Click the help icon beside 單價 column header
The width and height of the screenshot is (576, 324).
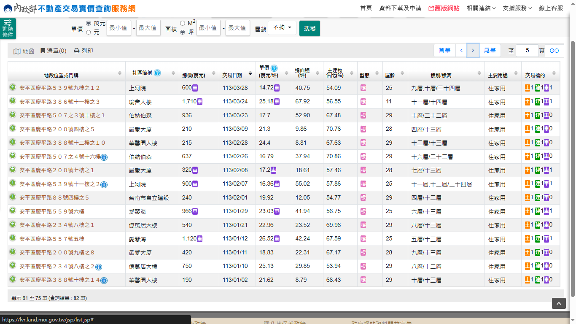pyautogui.click(x=274, y=68)
